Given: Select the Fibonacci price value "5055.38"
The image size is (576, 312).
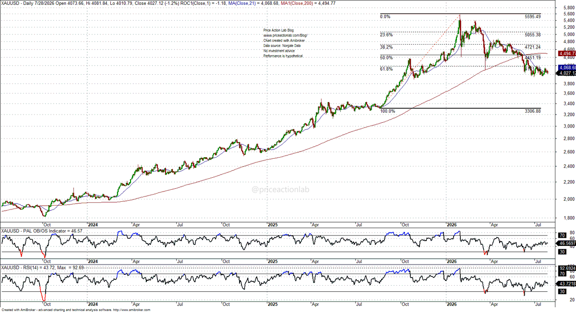Looking at the screenshot, I should (532, 35).
